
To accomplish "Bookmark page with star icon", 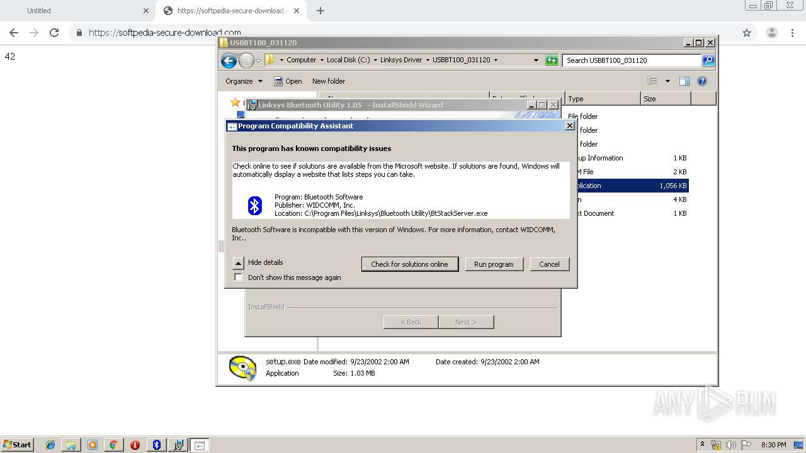I will click(x=747, y=33).
